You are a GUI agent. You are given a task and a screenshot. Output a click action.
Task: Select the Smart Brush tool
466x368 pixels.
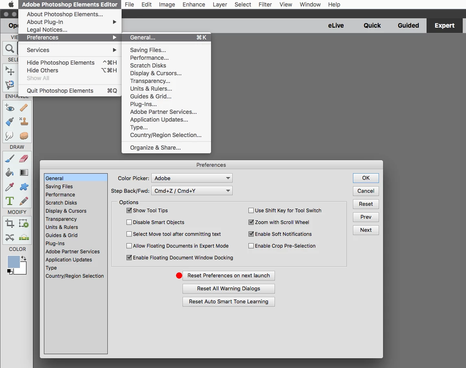[9, 122]
